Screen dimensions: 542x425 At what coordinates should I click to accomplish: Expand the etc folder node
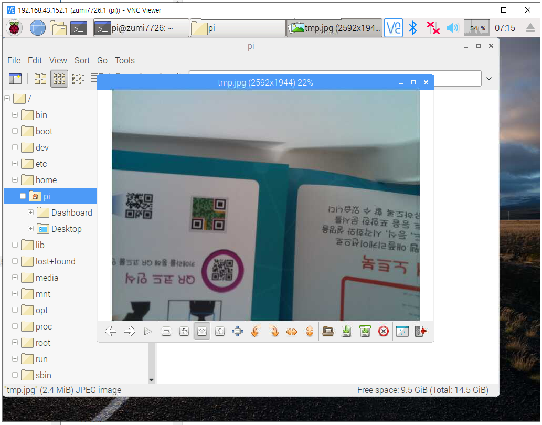tap(15, 163)
